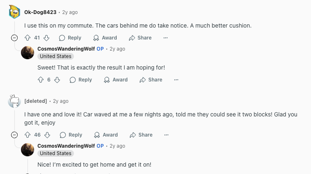Give Award to Ok-Dog8423's comment
Image resolution: width=311 pixels, height=174 pixels.
tap(105, 38)
